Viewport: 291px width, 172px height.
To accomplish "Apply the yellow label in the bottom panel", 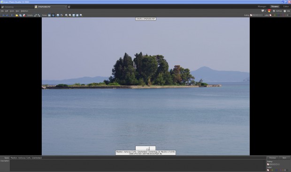I will [272, 170].
